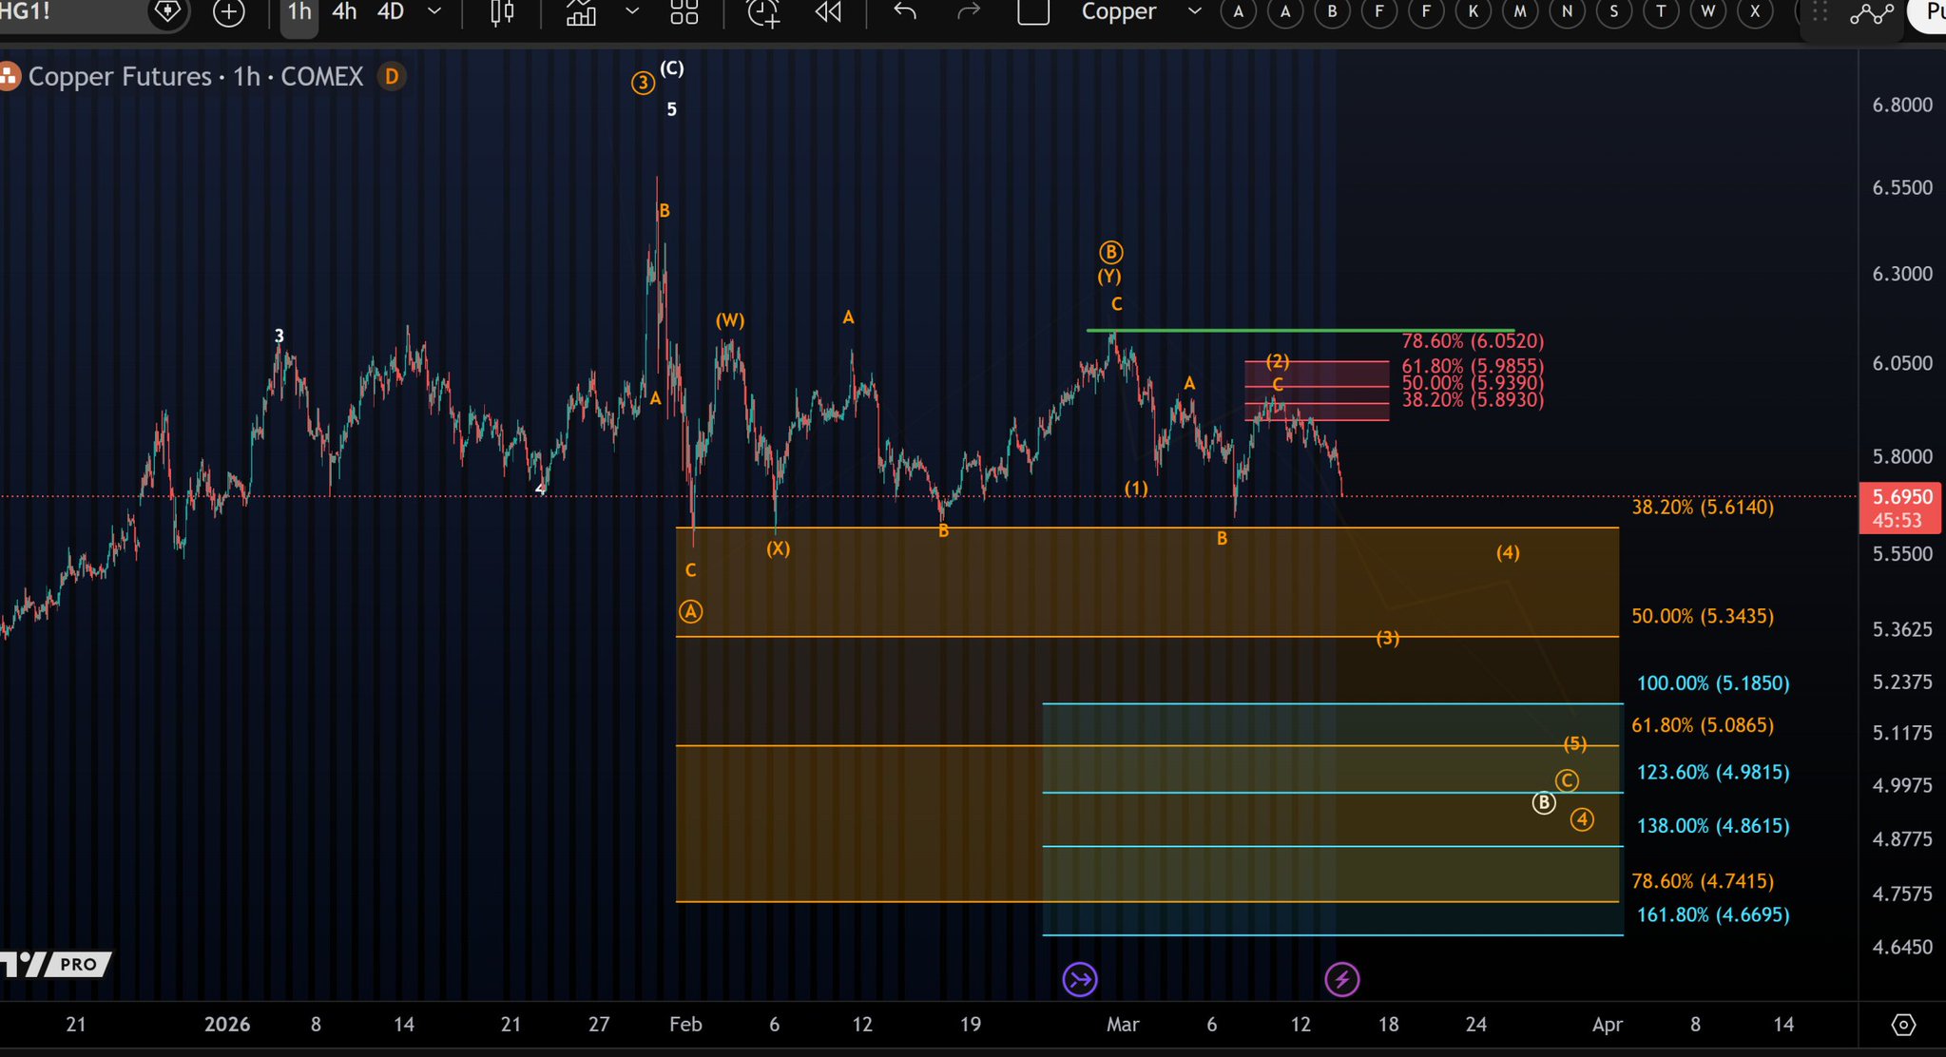Expand the timeframe interval dropdown arrow

coord(434,11)
